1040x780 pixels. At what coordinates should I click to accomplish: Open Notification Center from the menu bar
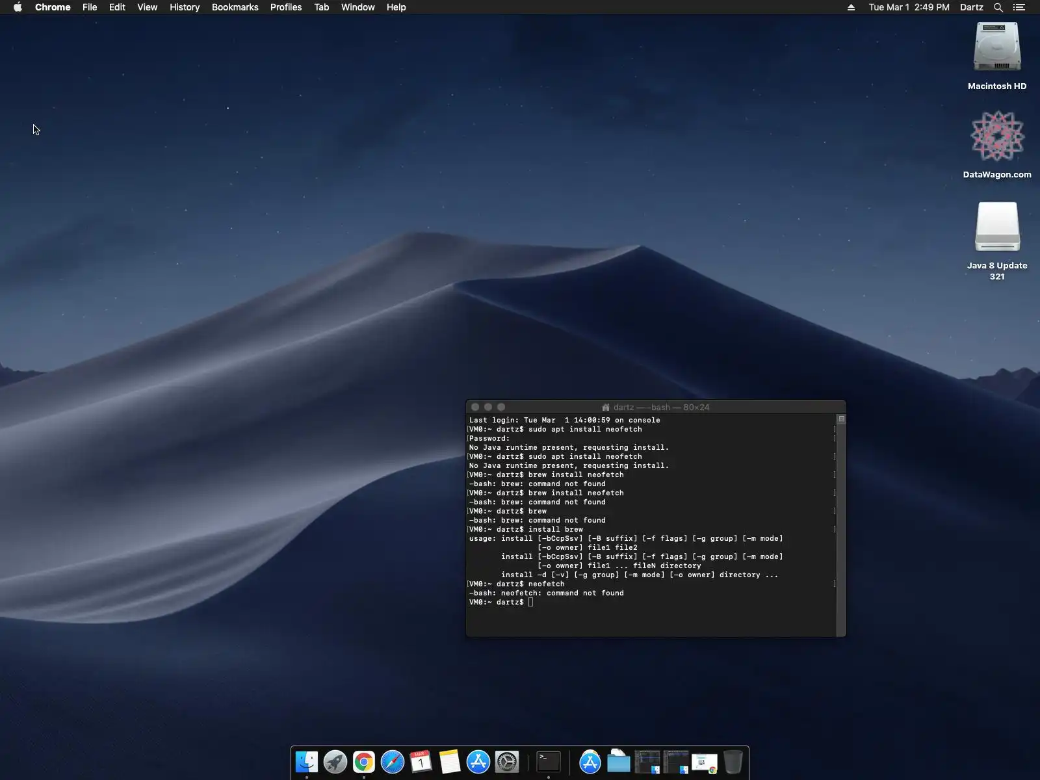coord(1019,7)
